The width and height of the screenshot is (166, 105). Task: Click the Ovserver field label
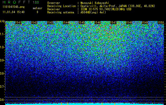click(54, 3)
